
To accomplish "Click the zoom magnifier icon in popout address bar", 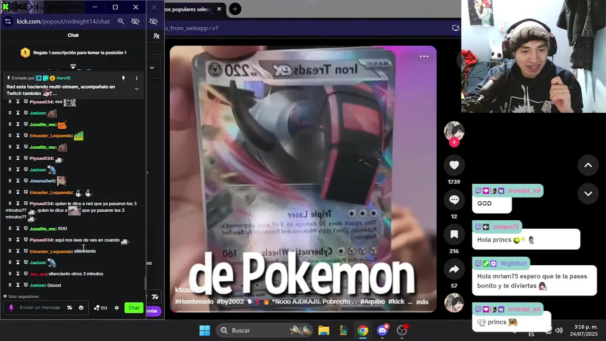I will coord(121,21).
